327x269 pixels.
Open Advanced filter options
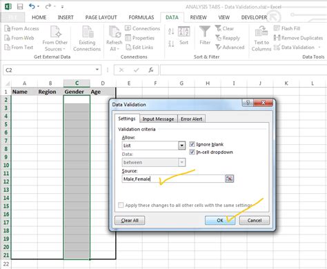click(x=230, y=48)
